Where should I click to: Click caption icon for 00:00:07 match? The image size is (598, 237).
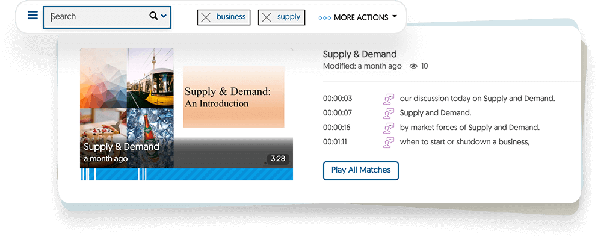tap(389, 114)
